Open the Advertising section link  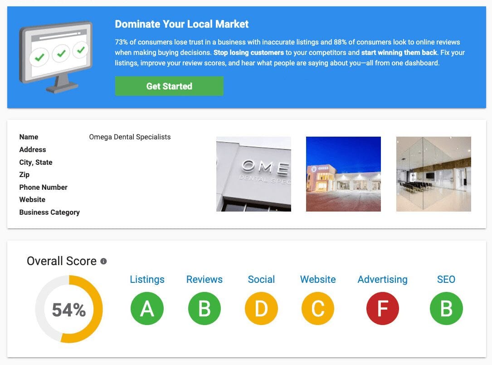point(383,280)
